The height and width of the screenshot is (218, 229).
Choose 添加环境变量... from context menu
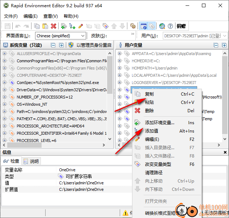pyautogui.click(x=167, y=123)
